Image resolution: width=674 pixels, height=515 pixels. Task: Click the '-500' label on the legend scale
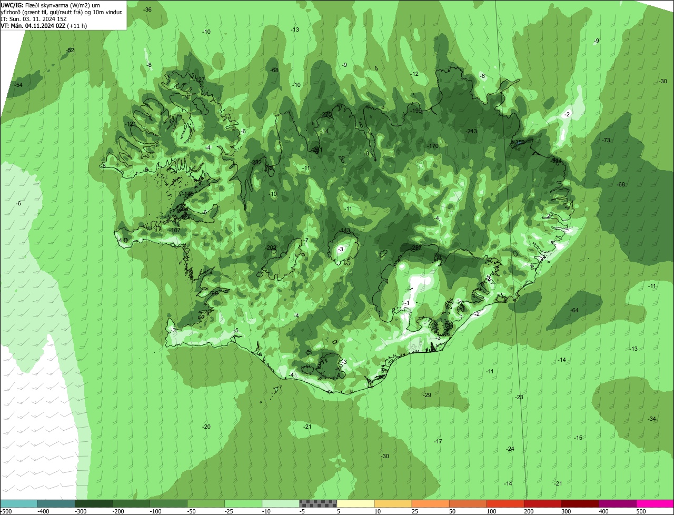coord(6,511)
